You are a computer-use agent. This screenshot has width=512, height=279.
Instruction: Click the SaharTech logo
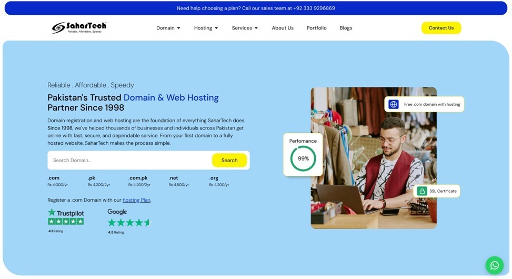click(79, 27)
